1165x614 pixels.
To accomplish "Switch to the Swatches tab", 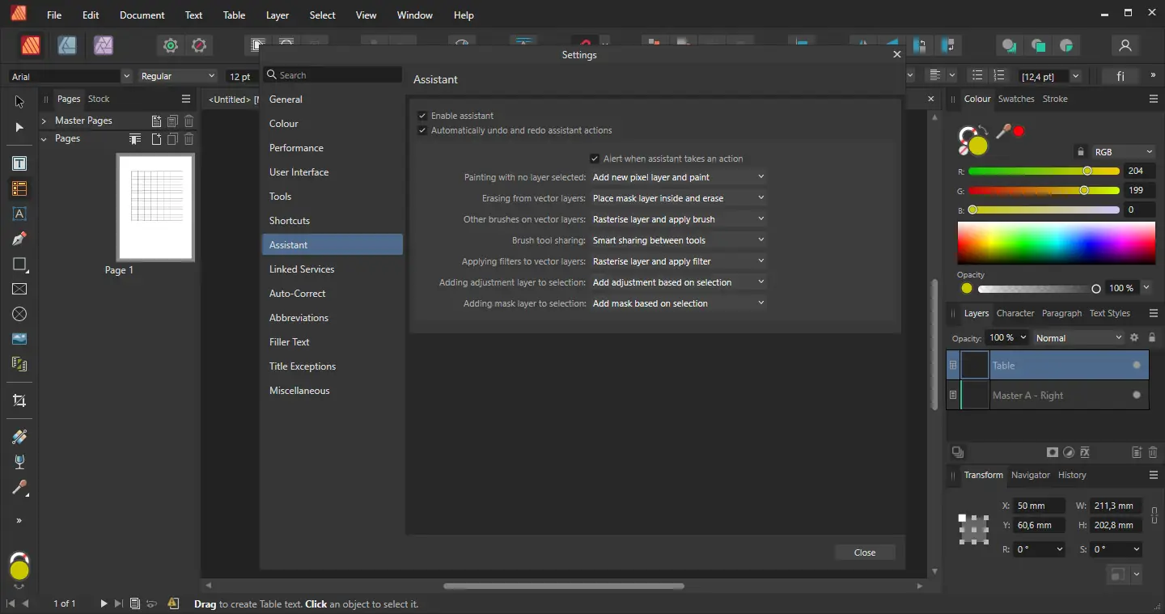I will tap(1016, 99).
